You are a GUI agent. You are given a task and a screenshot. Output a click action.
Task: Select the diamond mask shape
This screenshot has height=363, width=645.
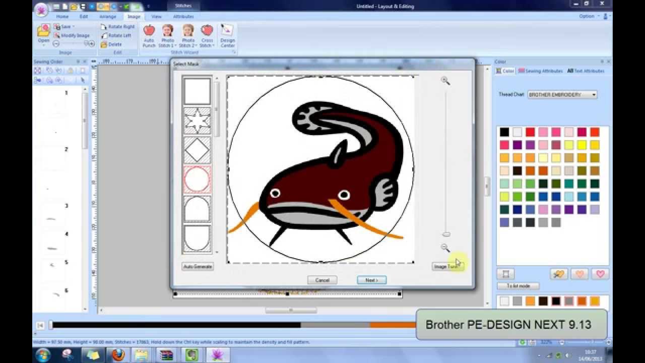[197, 149]
